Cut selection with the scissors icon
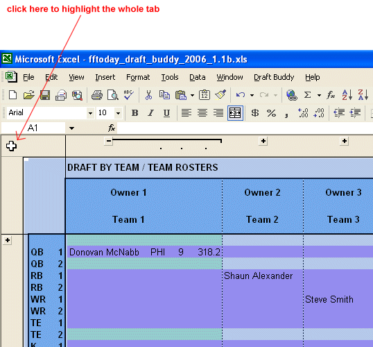 coord(148,95)
